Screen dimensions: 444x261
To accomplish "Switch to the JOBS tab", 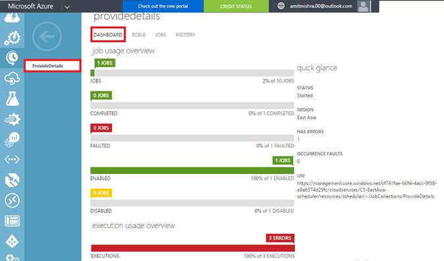I will [161, 35].
